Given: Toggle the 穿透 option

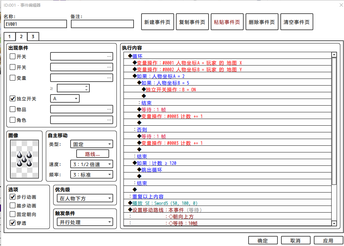Looking at the screenshot, I should tap(12, 223).
